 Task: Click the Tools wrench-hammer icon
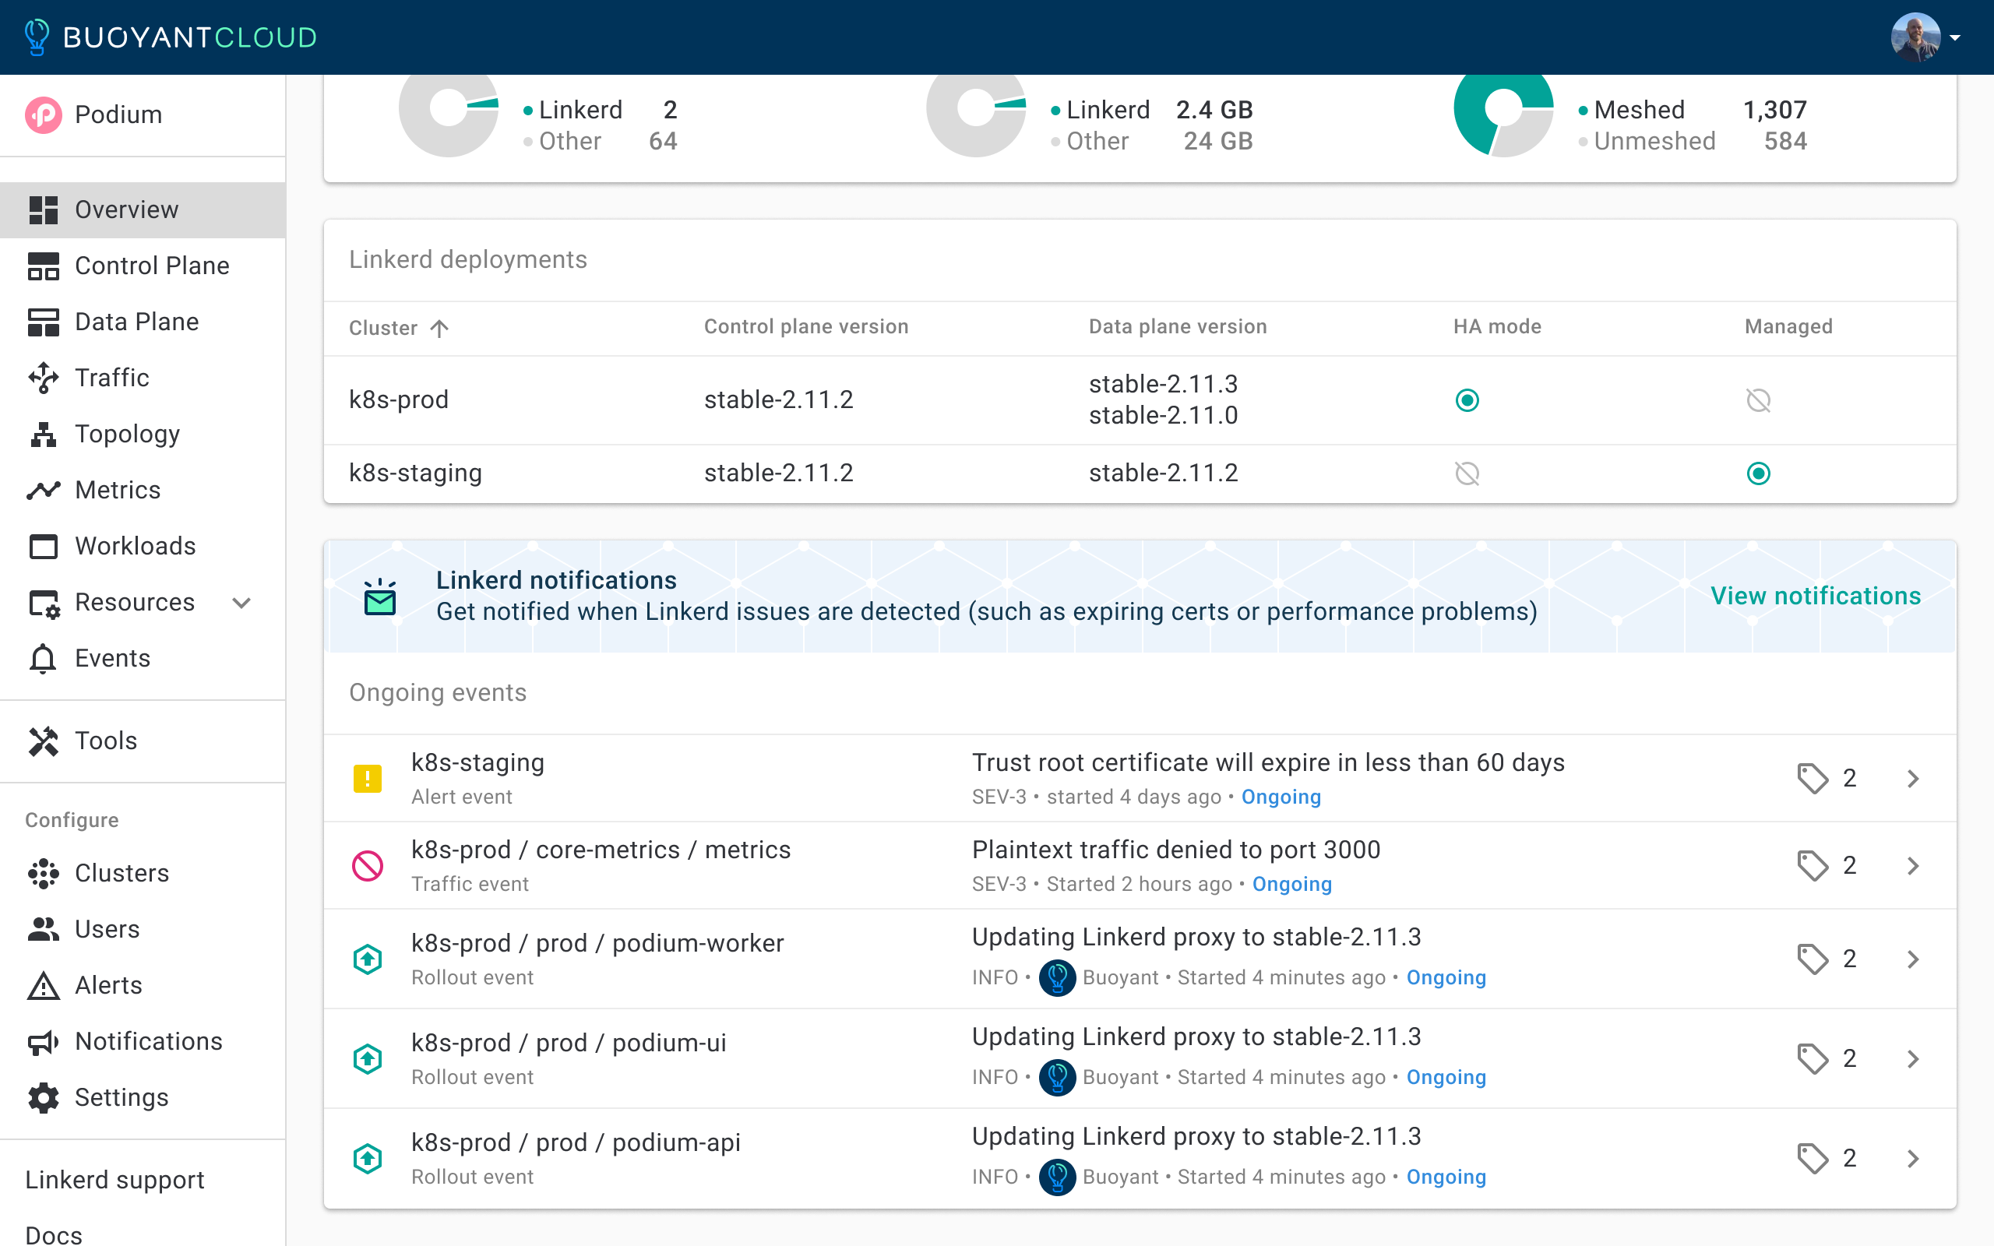[x=44, y=741]
